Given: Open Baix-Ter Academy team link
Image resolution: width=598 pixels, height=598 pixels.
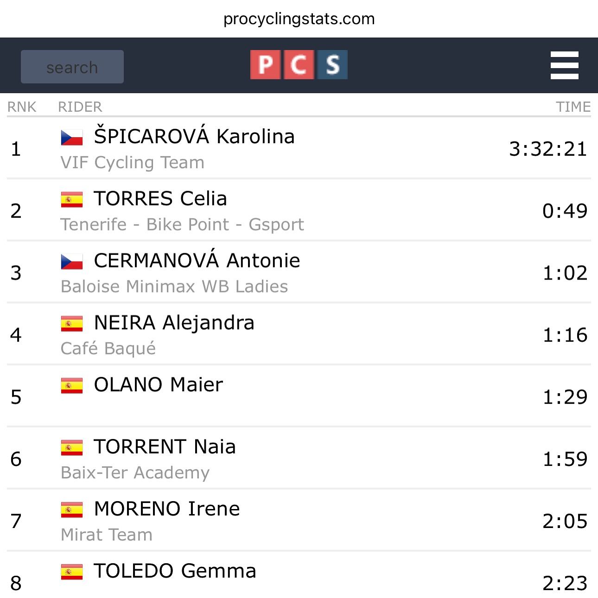Looking at the screenshot, I should coord(135,473).
